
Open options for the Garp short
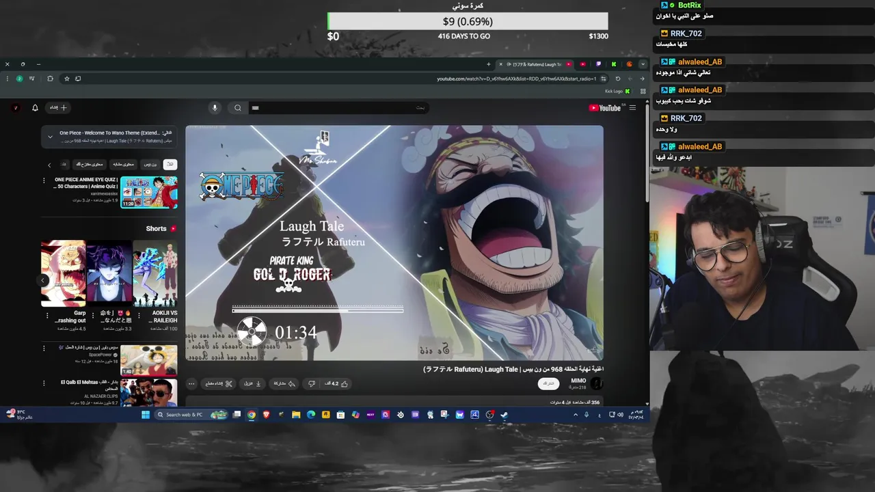click(46, 316)
